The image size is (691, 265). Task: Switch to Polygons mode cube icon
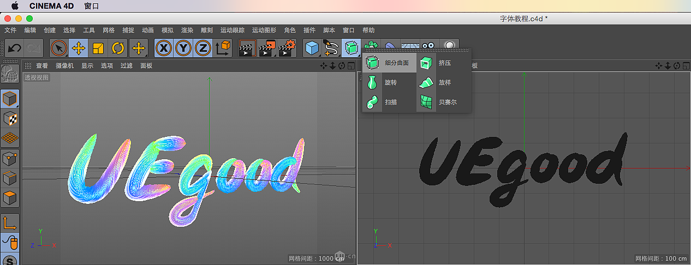point(10,198)
